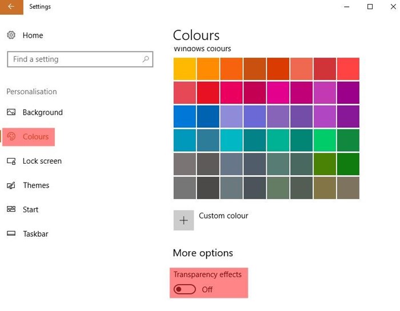Open the Lock screen settings page
Image resolution: width=400 pixels, height=311 pixels.
click(42, 161)
